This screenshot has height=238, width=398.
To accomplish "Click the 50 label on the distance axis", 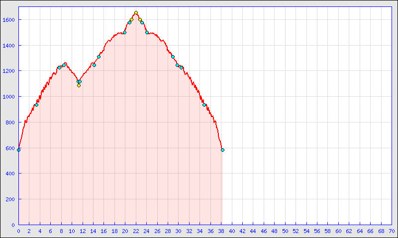I will coord(285,231).
